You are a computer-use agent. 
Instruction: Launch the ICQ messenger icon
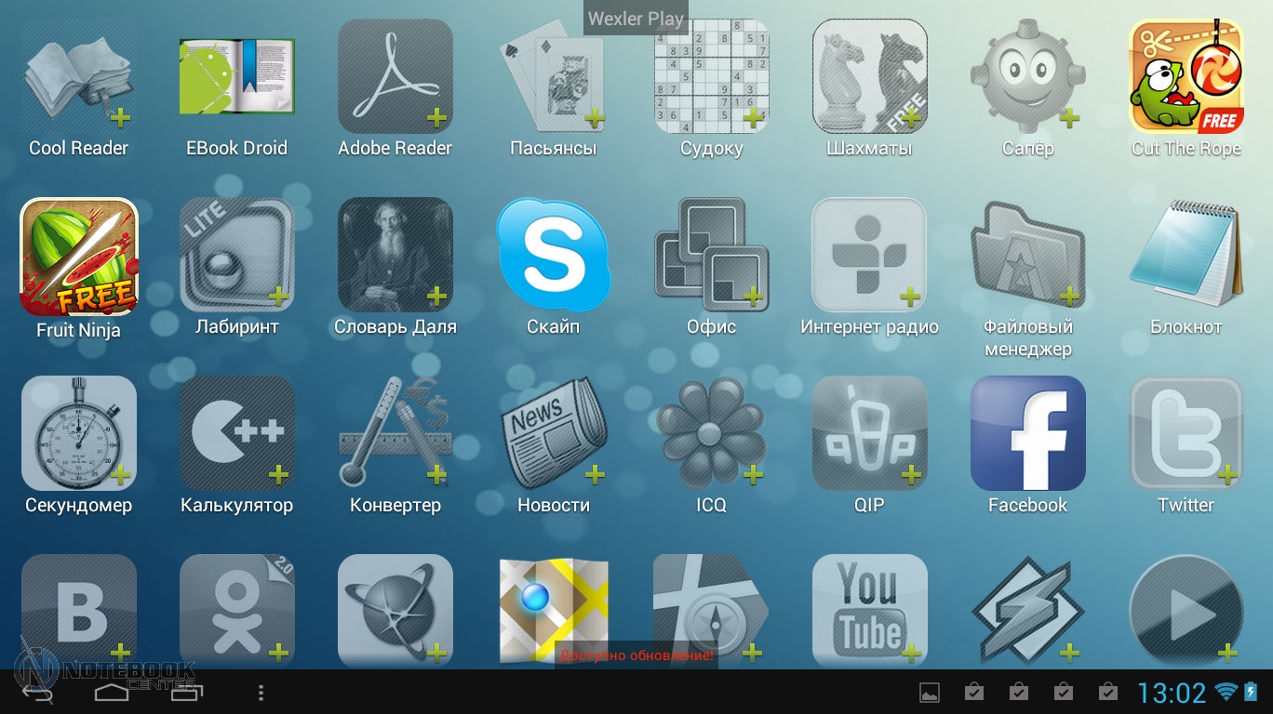711,434
